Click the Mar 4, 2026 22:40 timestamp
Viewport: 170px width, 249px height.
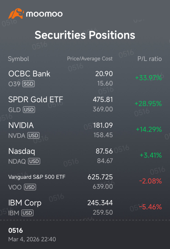coord(32,239)
